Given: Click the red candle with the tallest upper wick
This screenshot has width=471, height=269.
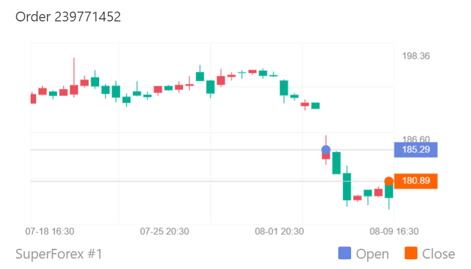Looking at the screenshot, I should [74, 89].
